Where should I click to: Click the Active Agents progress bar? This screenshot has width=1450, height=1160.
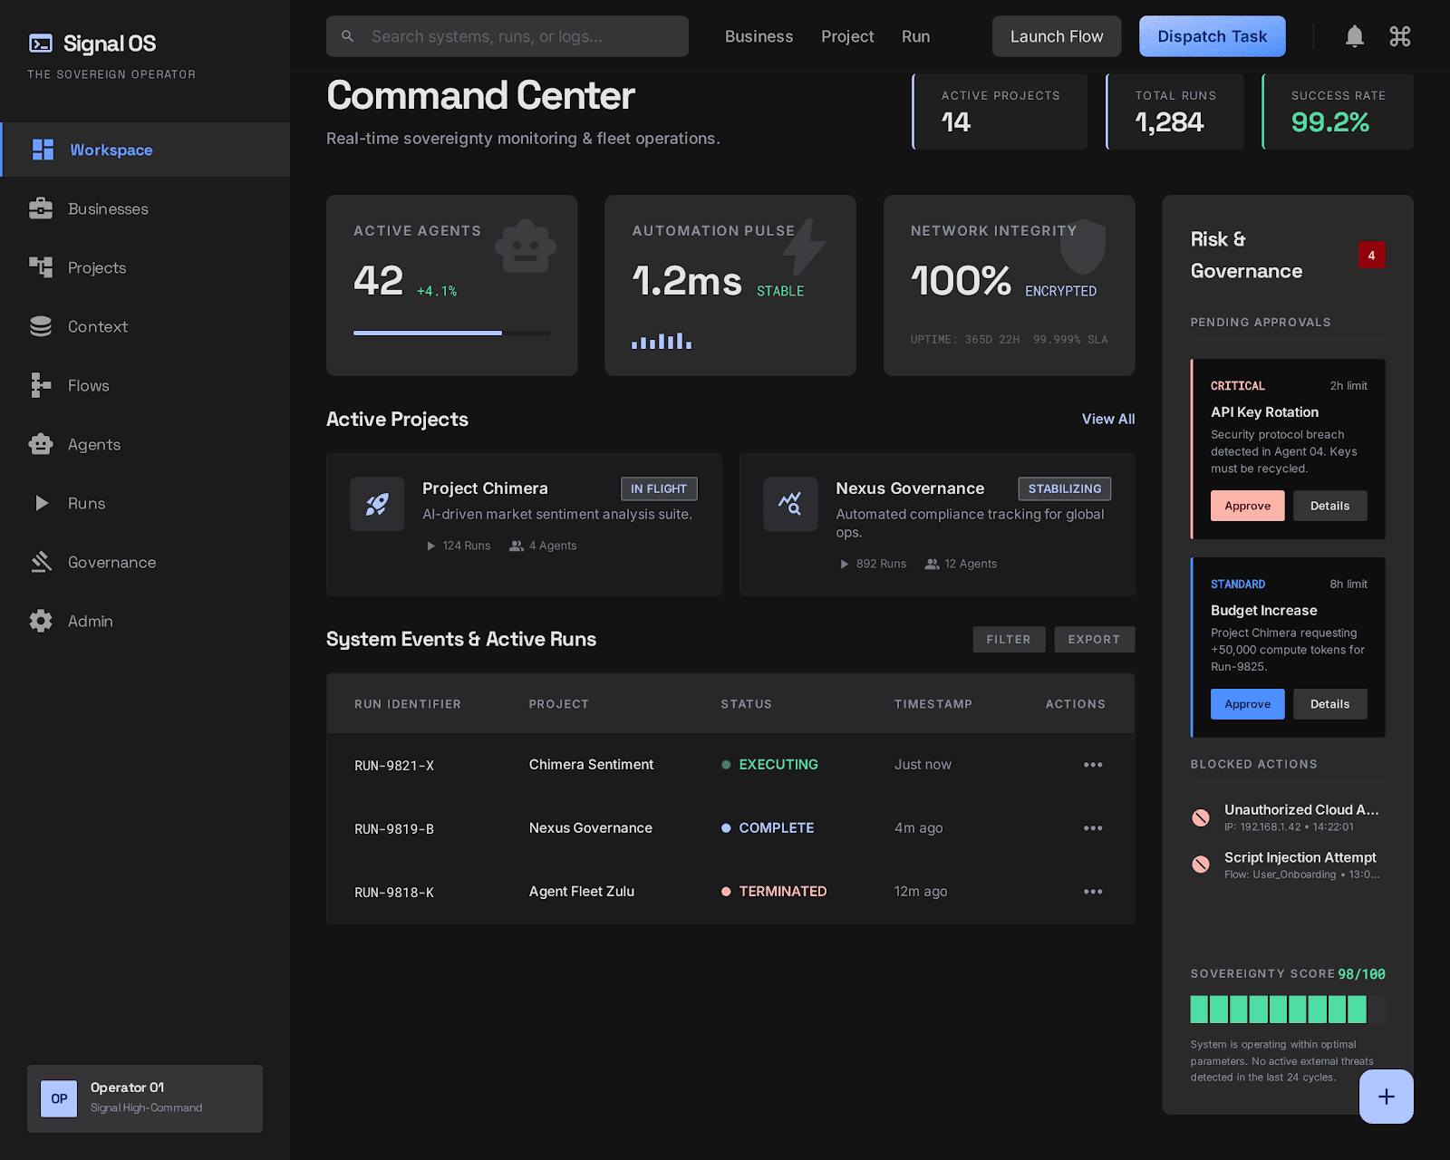tap(451, 333)
